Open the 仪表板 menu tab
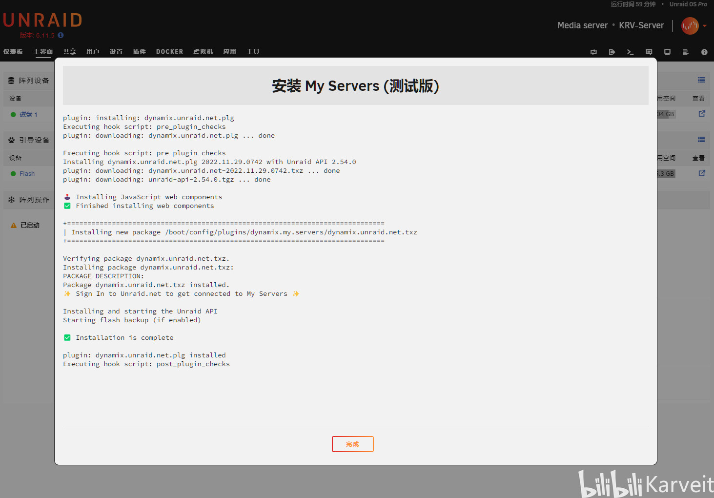The height and width of the screenshot is (498, 714). [13, 52]
